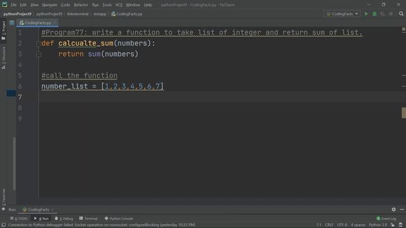406x228 pixels.
Task: Open the View menu
Action: click(x=34, y=4)
